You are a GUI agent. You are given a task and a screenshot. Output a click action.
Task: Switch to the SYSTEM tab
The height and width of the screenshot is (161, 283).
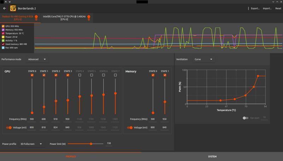[212, 156]
